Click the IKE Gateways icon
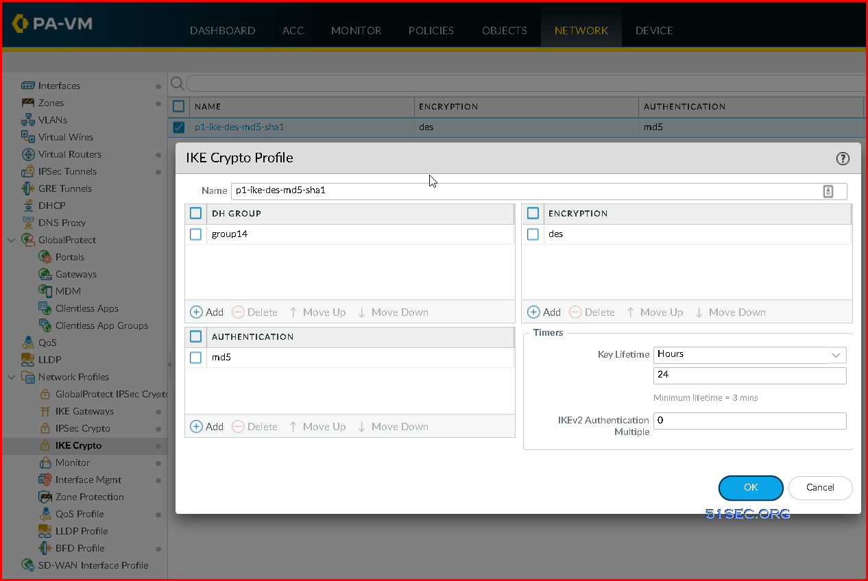868x581 pixels. pos(45,411)
